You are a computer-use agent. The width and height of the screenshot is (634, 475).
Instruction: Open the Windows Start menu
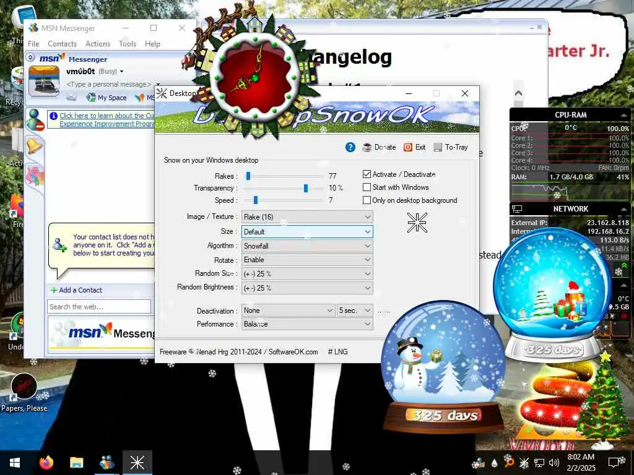click(x=15, y=463)
